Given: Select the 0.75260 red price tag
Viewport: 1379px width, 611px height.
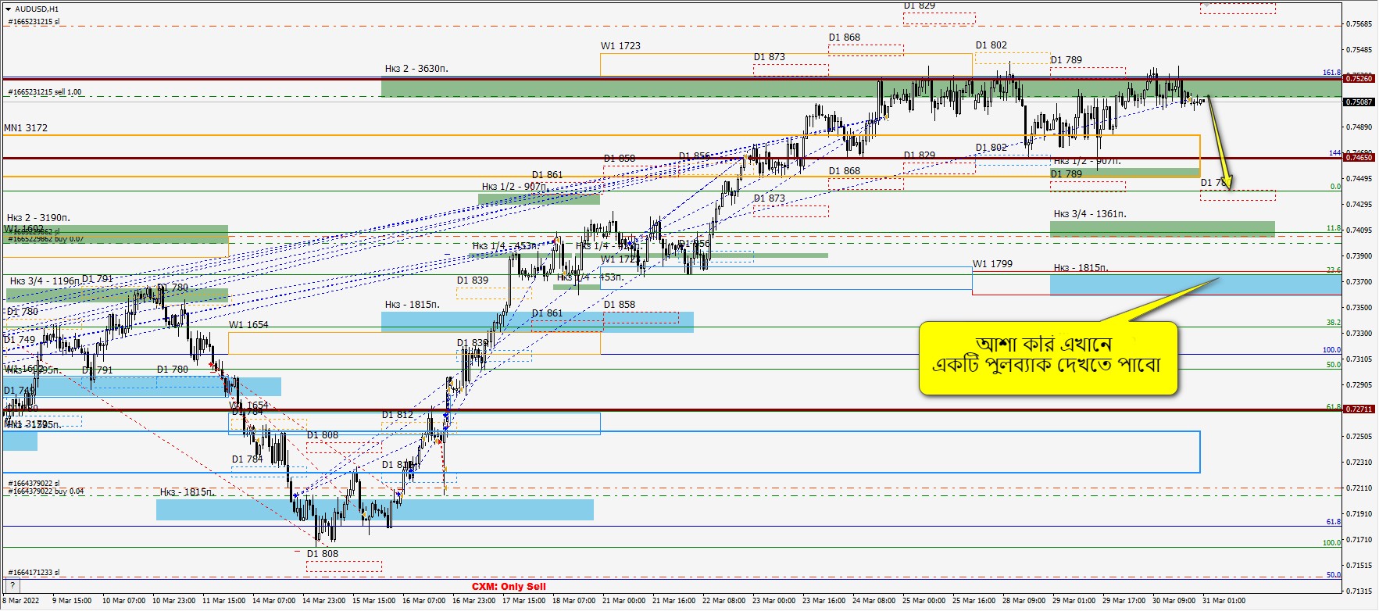Looking at the screenshot, I should (1358, 78).
